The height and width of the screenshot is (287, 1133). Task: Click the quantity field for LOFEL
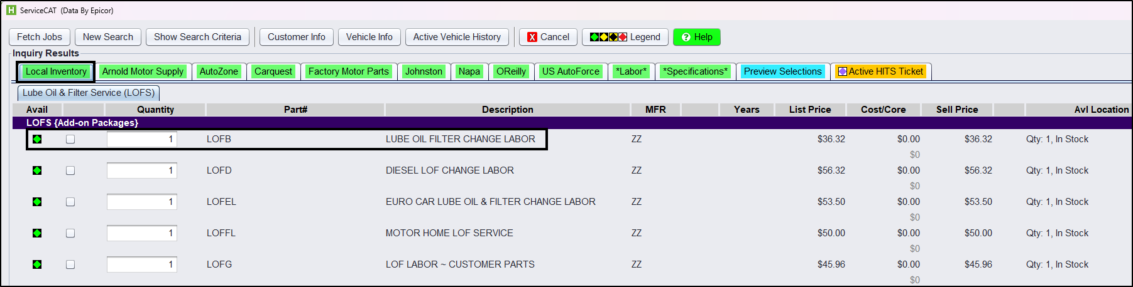(141, 202)
